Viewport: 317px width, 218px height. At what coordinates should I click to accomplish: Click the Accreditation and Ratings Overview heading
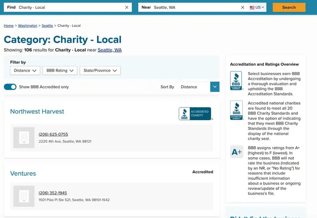264,64
